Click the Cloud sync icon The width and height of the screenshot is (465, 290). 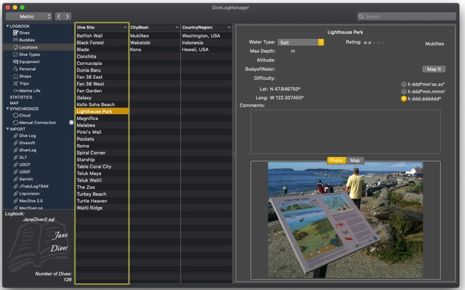click(16, 115)
